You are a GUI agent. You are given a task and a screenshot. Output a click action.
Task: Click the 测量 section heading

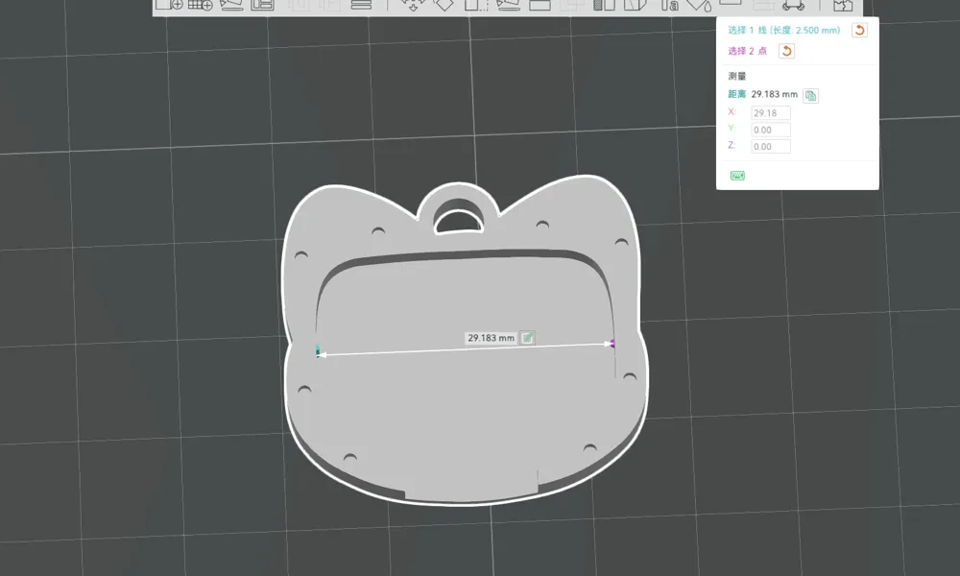pyautogui.click(x=737, y=76)
